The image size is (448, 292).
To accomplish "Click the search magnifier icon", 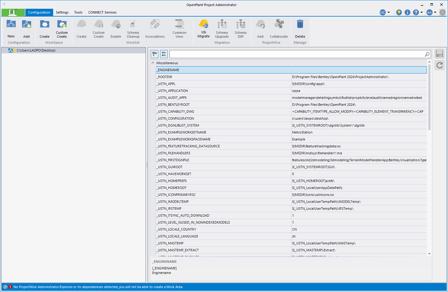I will click(x=427, y=54).
